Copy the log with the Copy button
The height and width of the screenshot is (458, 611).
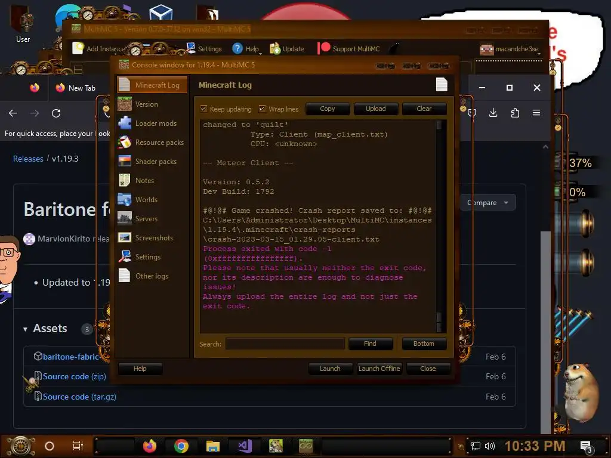(x=328, y=109)
